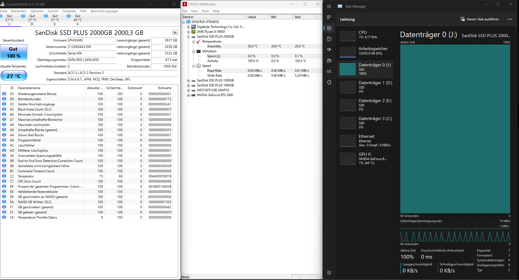
Task: Open Services icon in Task Manager sidebar
Action: 329,82
